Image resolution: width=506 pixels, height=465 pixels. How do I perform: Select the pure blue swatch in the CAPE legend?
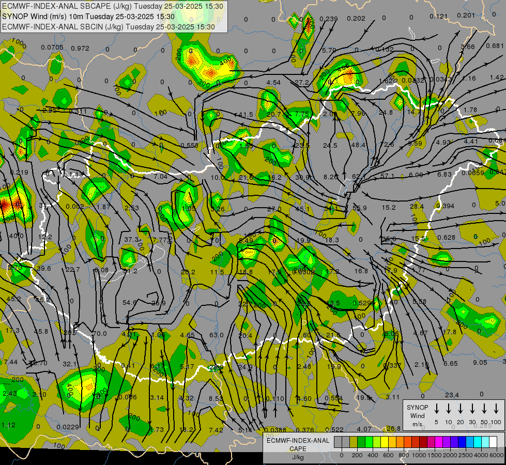462,442
